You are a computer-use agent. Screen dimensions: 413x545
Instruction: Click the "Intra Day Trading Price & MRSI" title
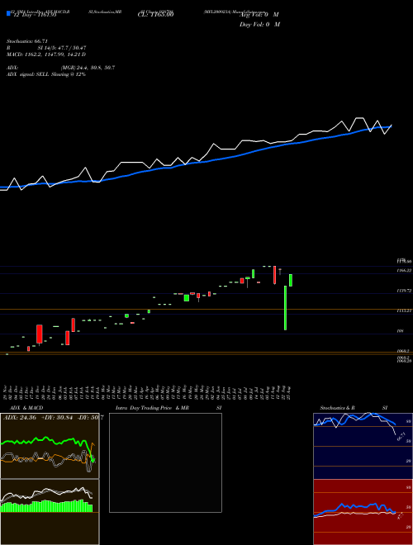169,408
